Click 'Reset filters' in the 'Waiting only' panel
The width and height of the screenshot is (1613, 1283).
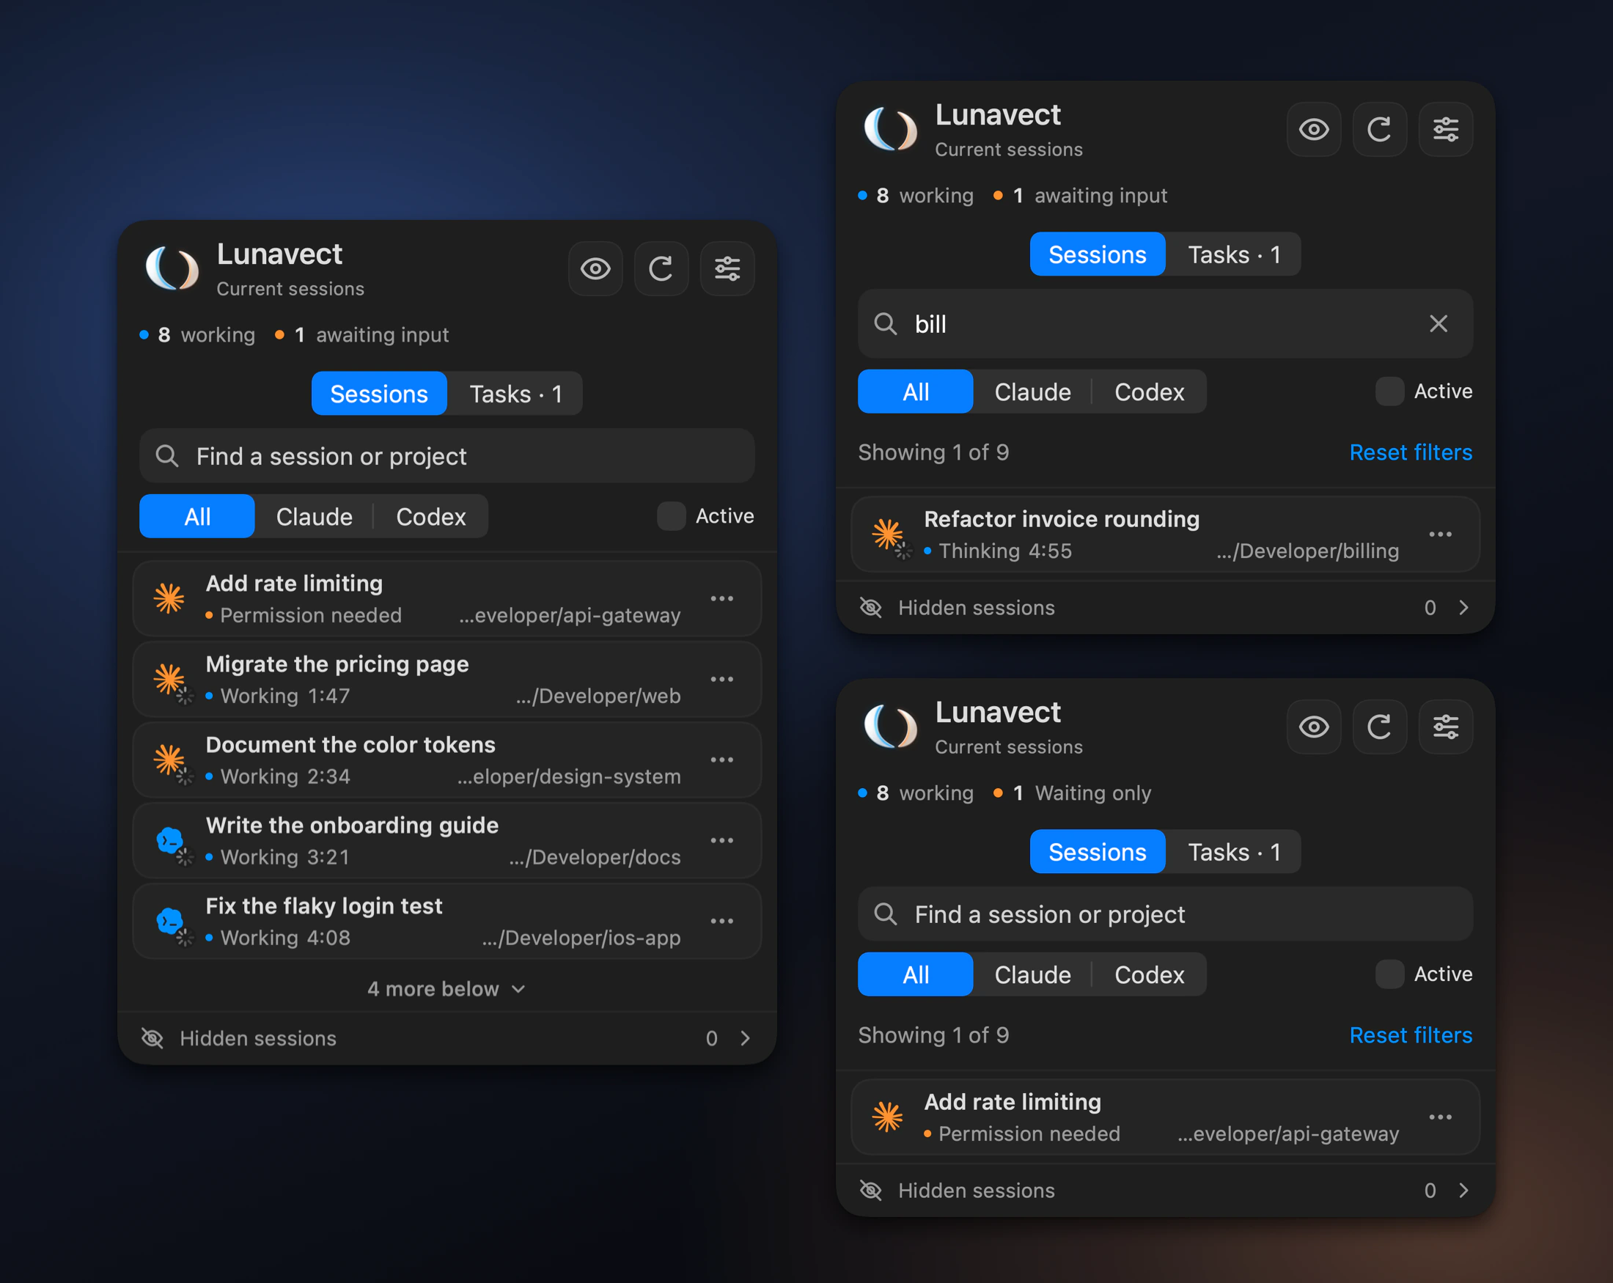1410,1035
